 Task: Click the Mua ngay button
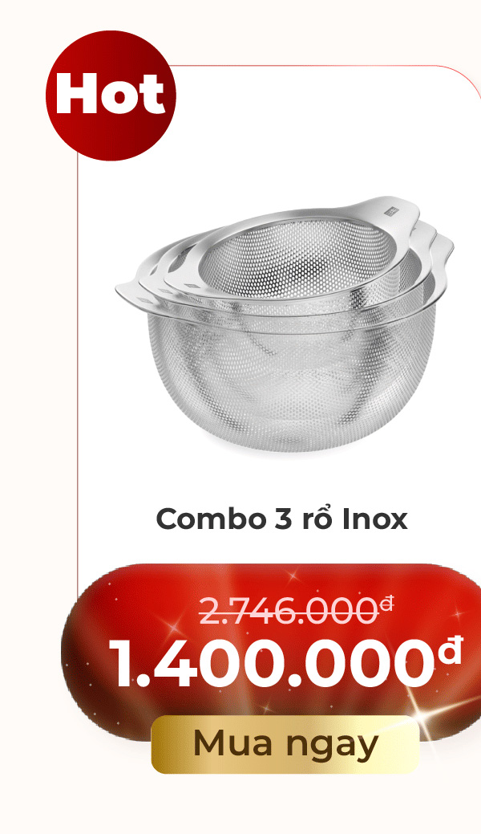[x=285, y=743]
